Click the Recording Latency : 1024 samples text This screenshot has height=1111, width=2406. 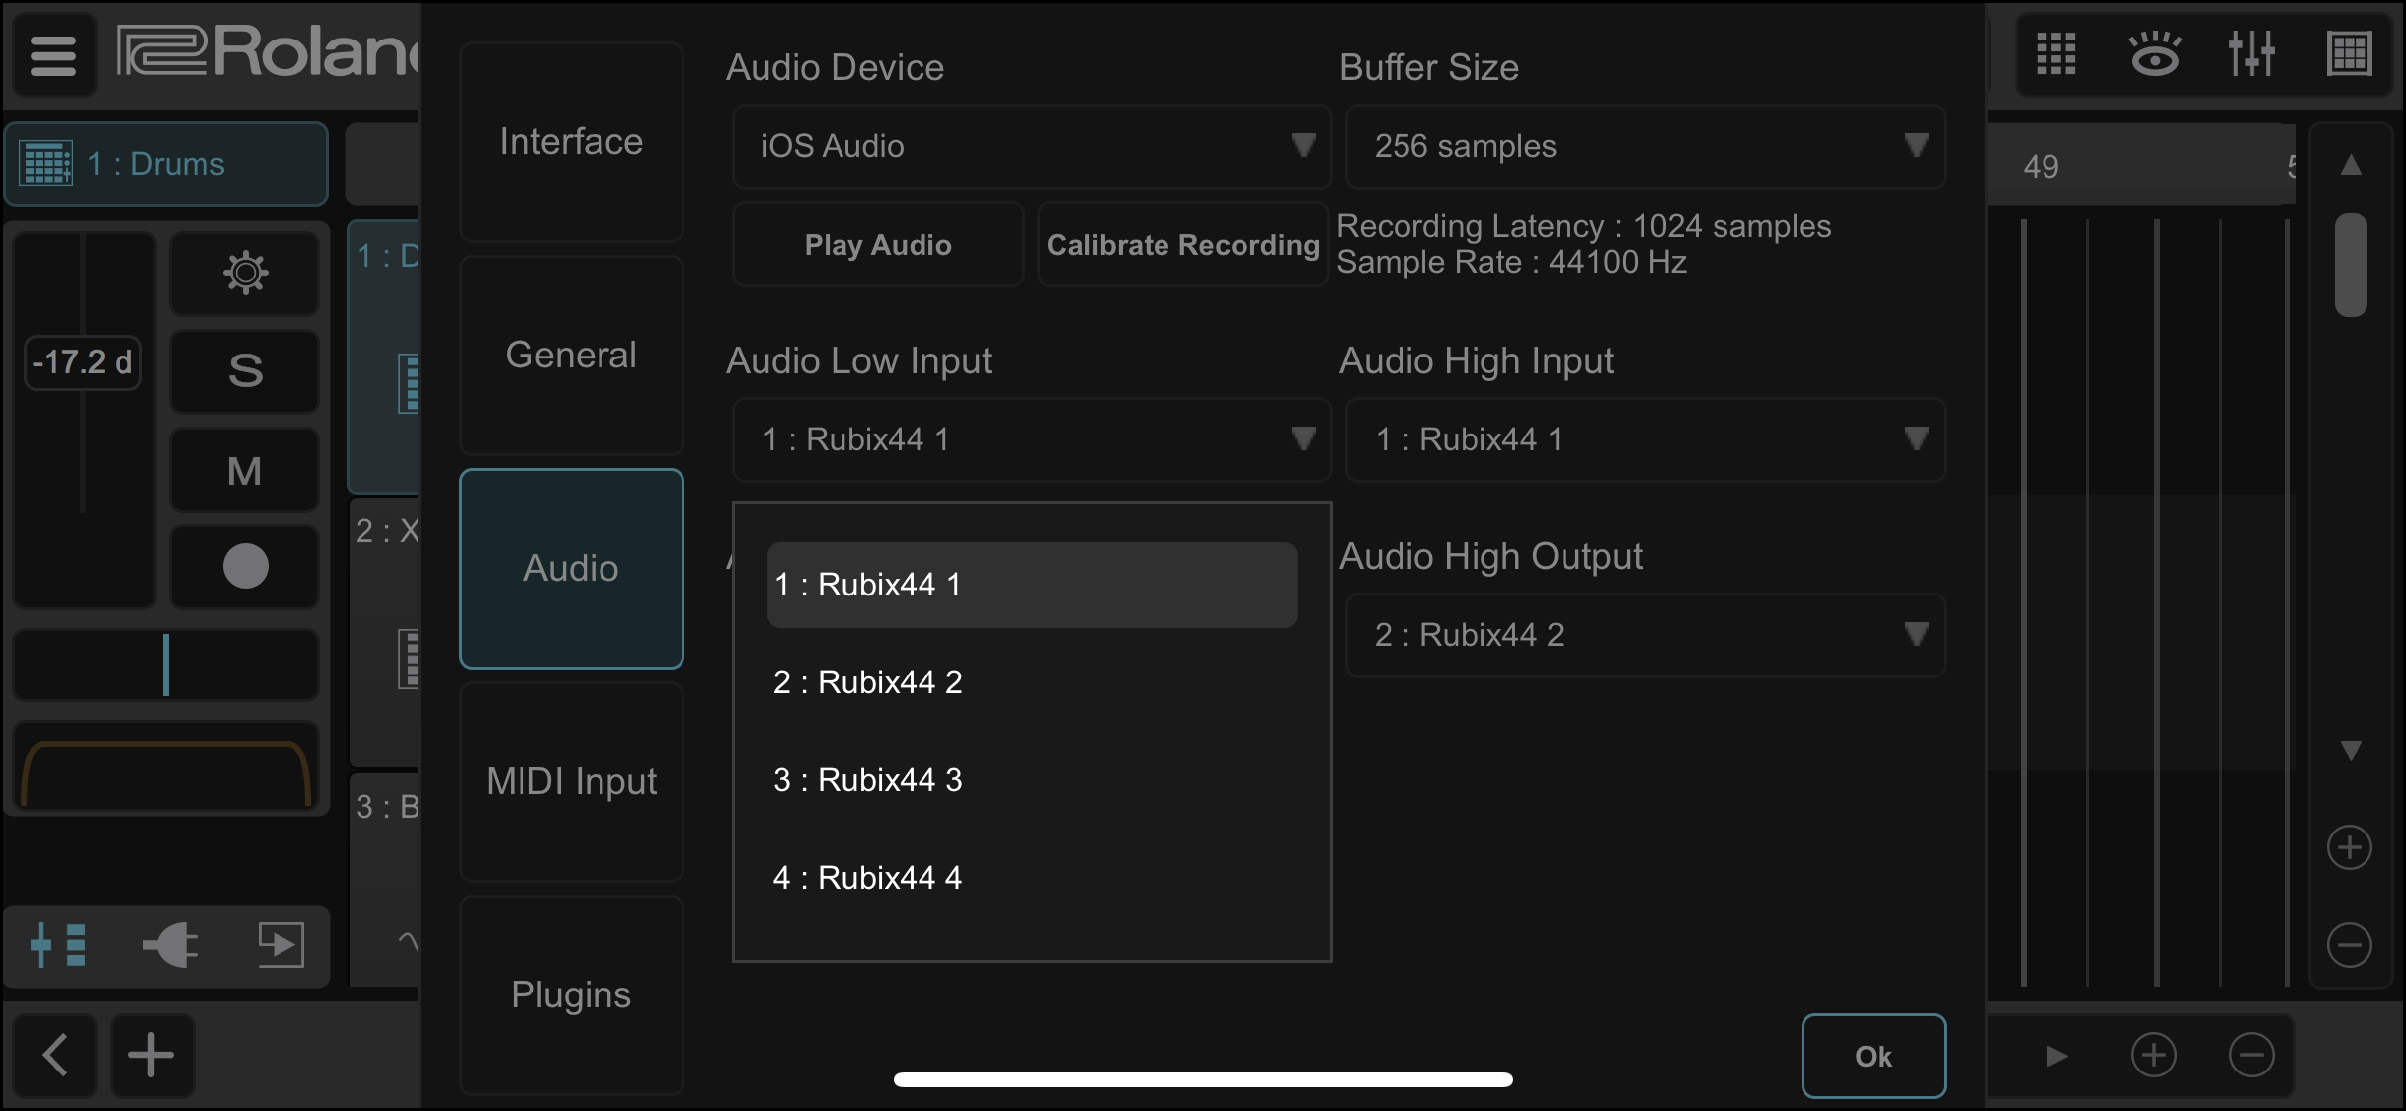point(1583,226)
